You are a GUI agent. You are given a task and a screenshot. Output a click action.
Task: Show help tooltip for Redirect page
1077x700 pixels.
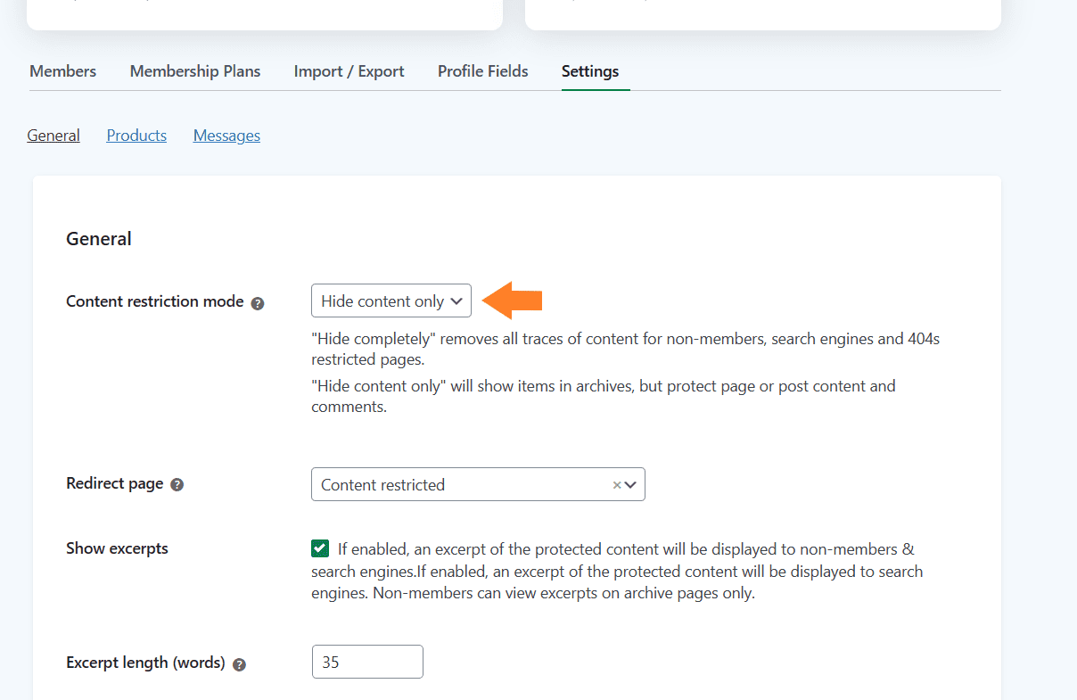click(177, 485)
